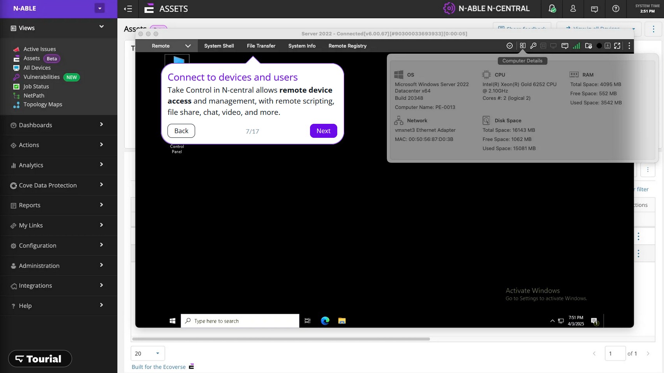The height and width of the screenshot is (373, 664).
Task: Collapse the Views section chevron
Action: [102, 26]
